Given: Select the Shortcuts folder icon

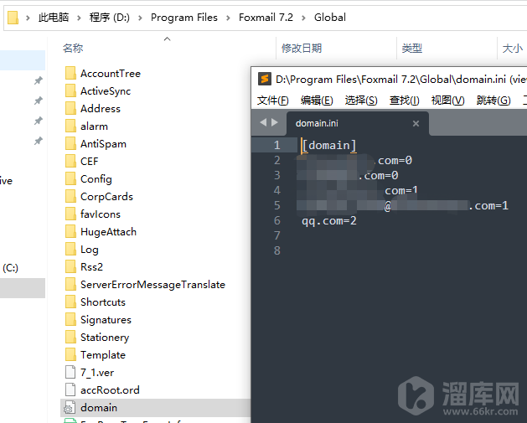Looking at the screenshot, I should [70, 302].
